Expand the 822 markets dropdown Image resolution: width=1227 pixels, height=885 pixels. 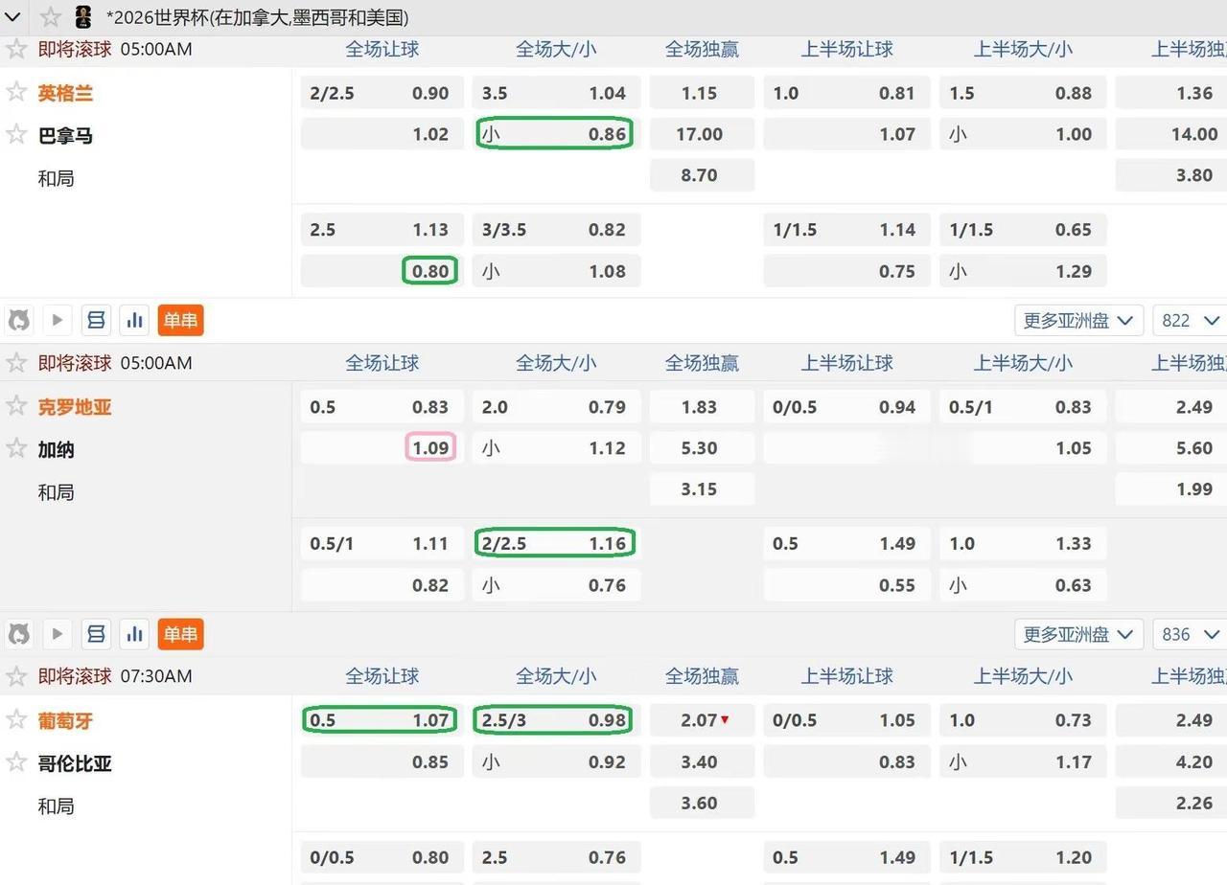(x=1190, y=320)
